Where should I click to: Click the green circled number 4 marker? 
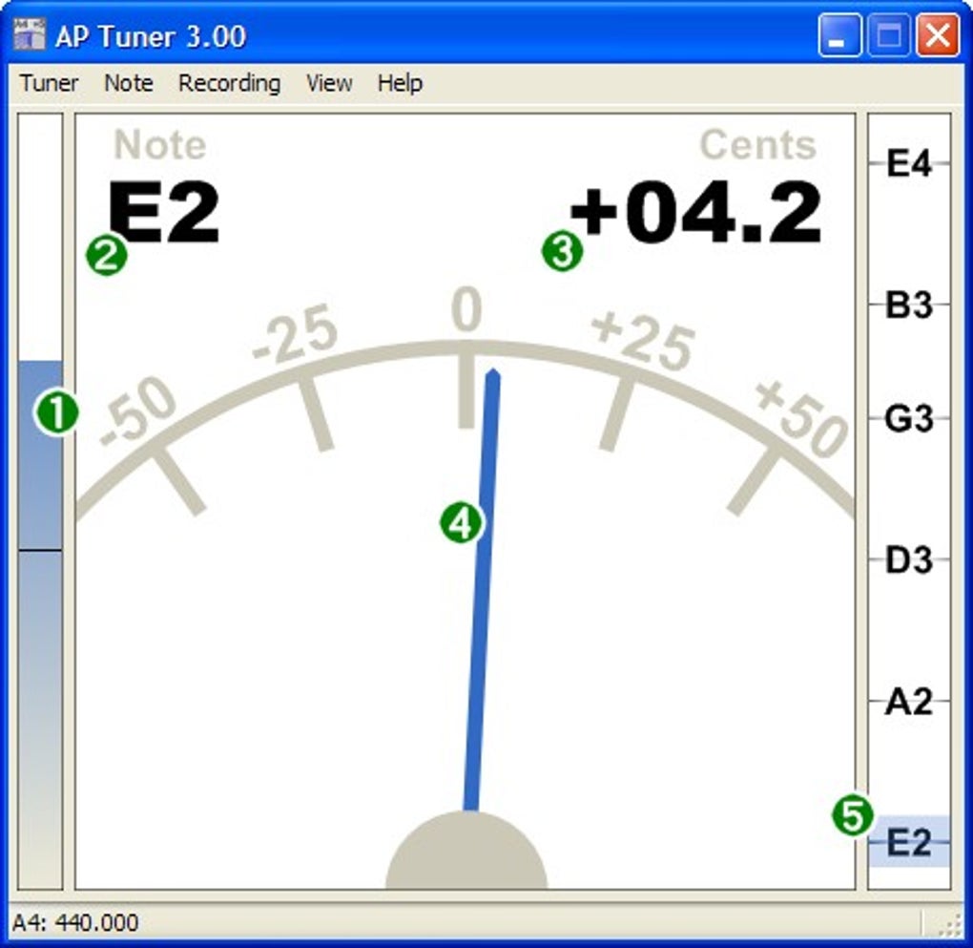pyautogui.click(x=461, y=523)
